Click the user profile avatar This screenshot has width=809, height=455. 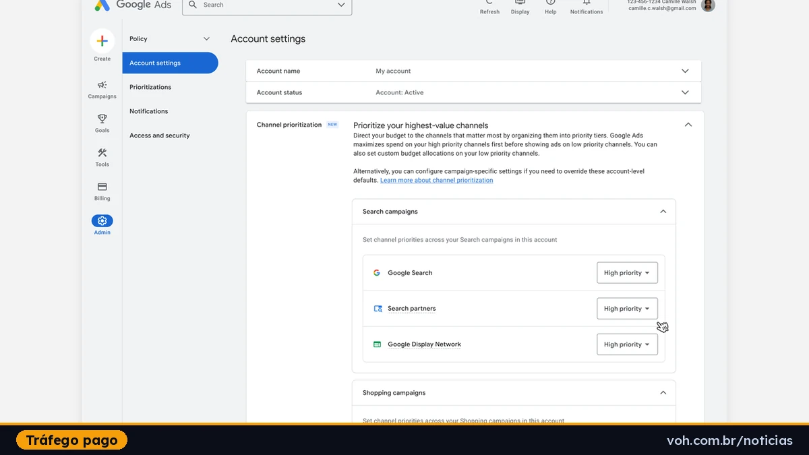pos(708,5)
